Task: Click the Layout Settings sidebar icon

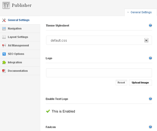Action: tap(4, 37)
